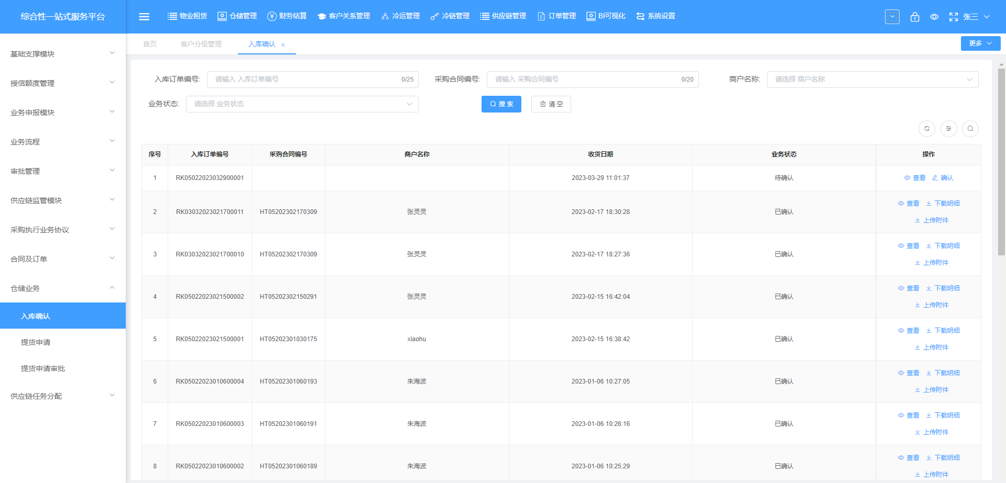1006x483 pixels.
Task: Expand 供应链任务分配 in sidebar
Action: click(x=63, y=396)
